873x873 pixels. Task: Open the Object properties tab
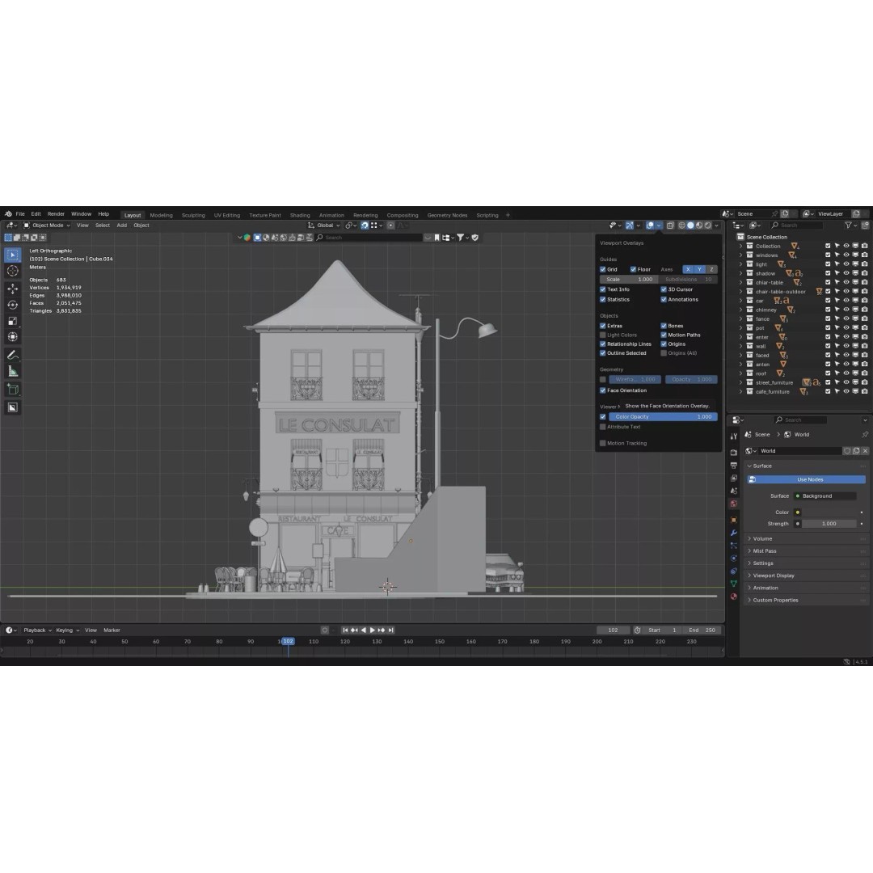pos(734,520)
